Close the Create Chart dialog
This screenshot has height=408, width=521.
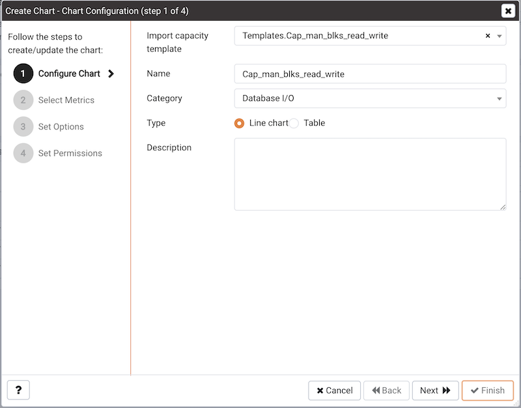(x=508, y=11)
